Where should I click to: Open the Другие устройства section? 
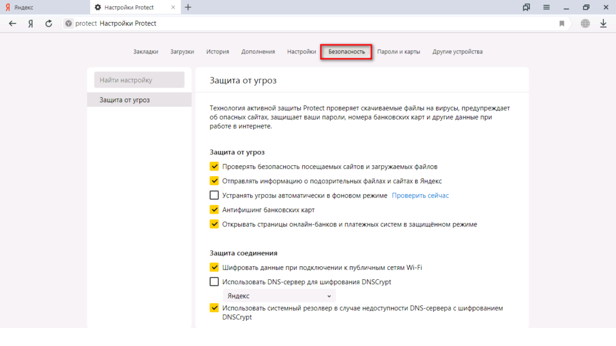[458, 52]
